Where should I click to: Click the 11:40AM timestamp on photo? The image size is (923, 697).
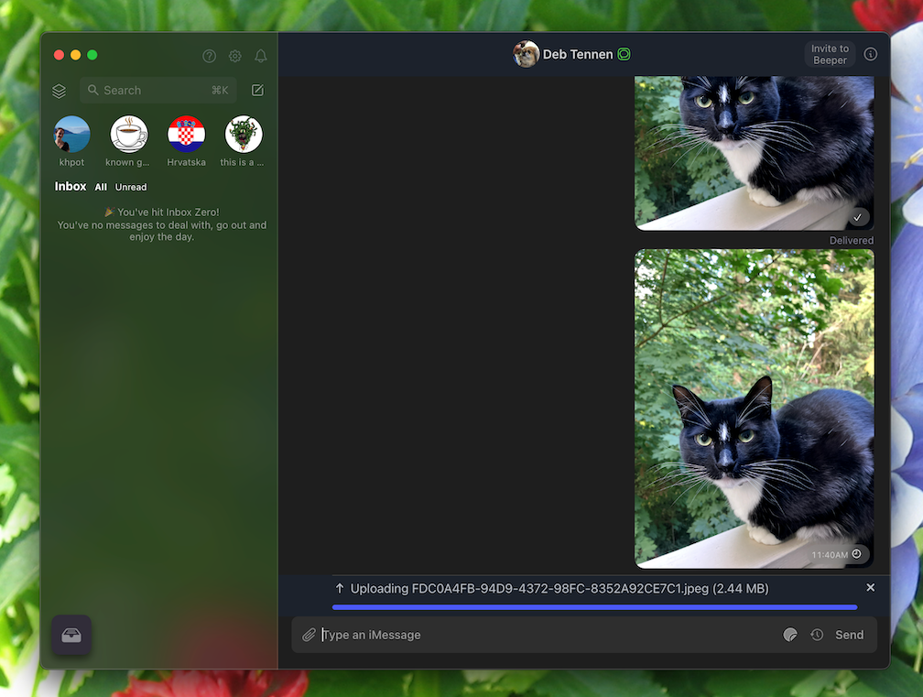point(830,555)
